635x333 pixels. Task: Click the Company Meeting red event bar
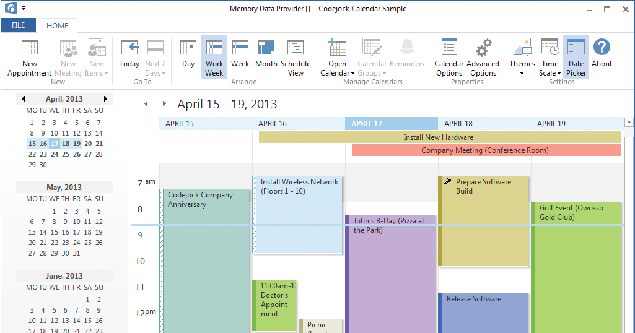click(x=486, y=150)
